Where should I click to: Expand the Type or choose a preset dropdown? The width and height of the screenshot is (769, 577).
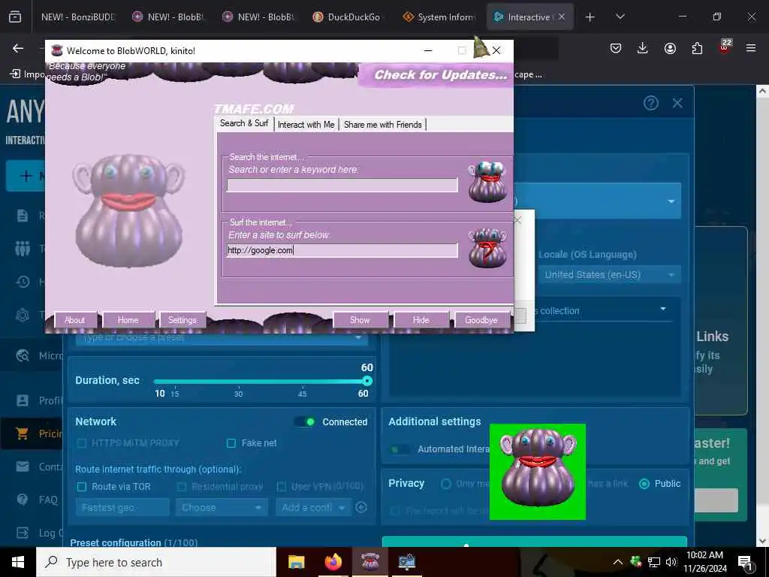[x=222, y=337]
